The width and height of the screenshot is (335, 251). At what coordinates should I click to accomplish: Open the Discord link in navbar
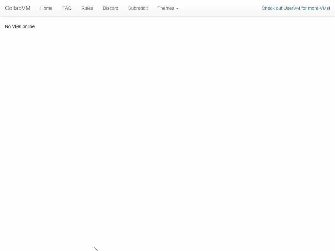[111, 8]
